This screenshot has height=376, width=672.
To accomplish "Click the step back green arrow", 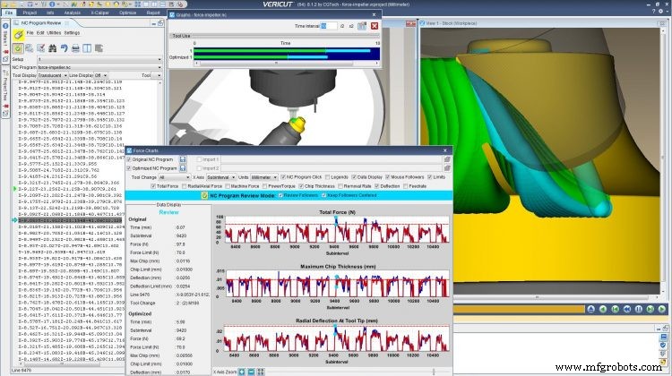I will (603, 309).
